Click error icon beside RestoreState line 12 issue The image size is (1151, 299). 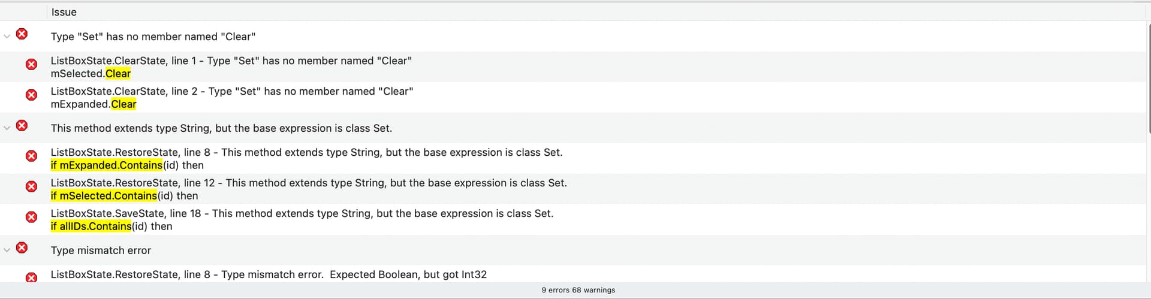[x=31, y=186]
